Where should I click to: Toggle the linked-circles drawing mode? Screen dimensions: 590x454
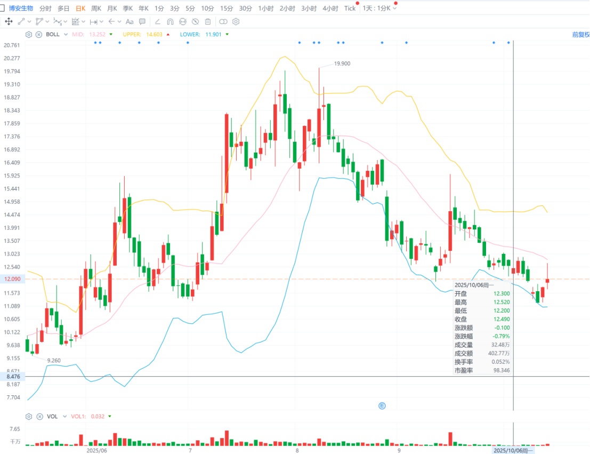(x=223, y=21)
